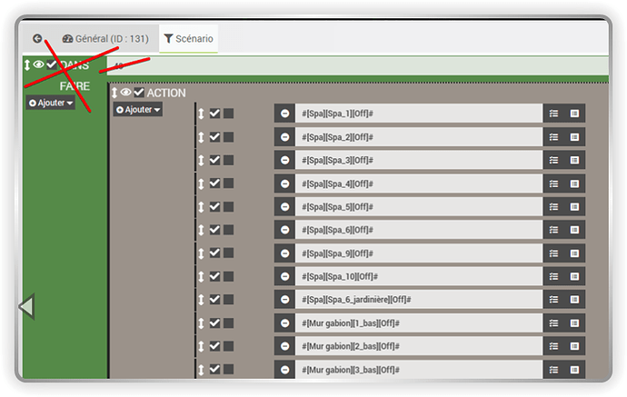
Task: Click move handle of Spa_6 action row
Action: [201, 230]
